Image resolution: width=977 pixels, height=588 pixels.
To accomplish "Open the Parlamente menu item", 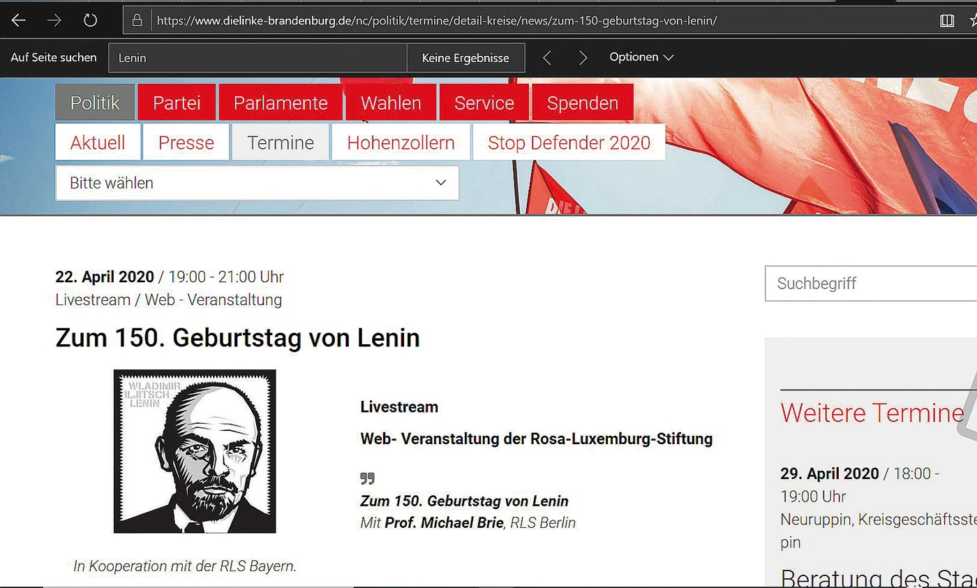I will point(281,103).
